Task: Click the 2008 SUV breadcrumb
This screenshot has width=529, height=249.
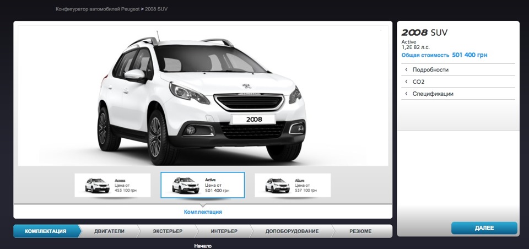Action: point(156,9)
